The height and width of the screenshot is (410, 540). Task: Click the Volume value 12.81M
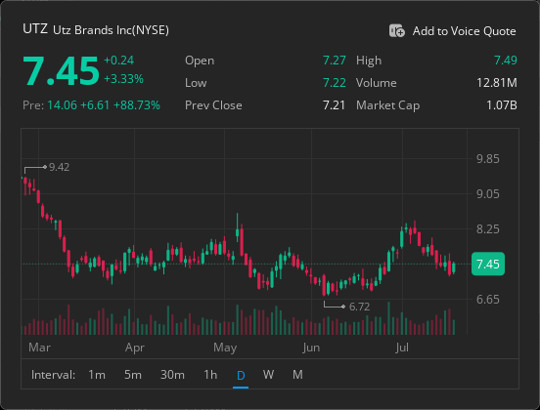(x=497, y=83)
